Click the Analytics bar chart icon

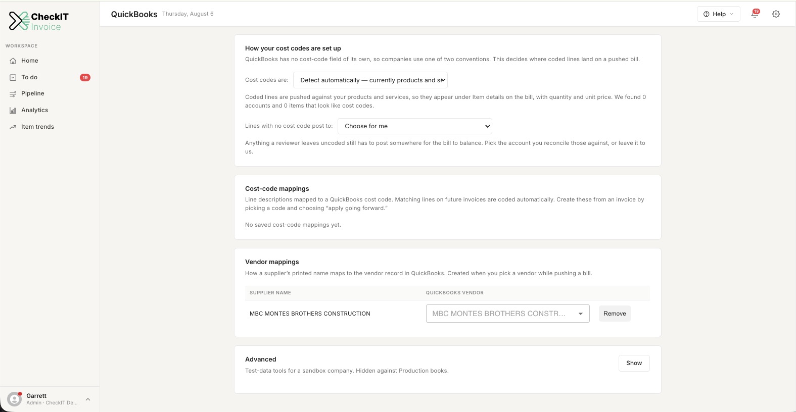coord(13,110)
